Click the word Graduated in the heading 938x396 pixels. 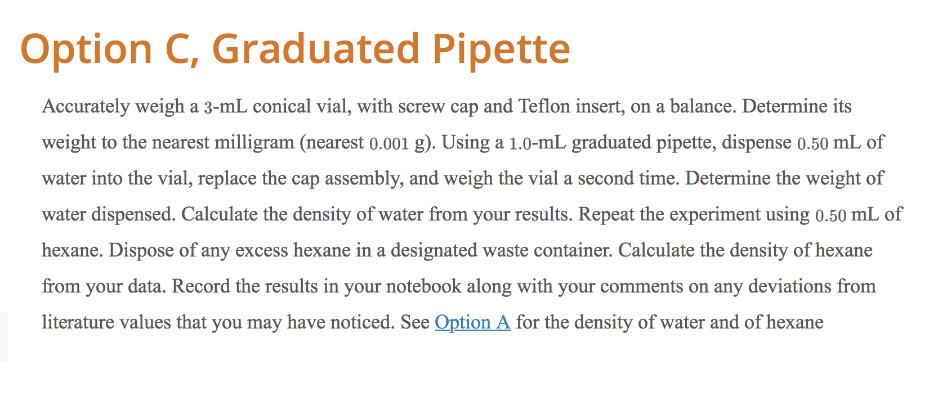coord(316,49)
